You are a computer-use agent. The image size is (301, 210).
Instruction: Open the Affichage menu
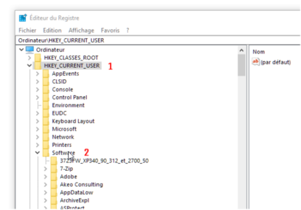click(81, 30)
